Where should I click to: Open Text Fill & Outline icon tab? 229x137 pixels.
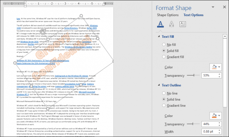tap(160, 24)
